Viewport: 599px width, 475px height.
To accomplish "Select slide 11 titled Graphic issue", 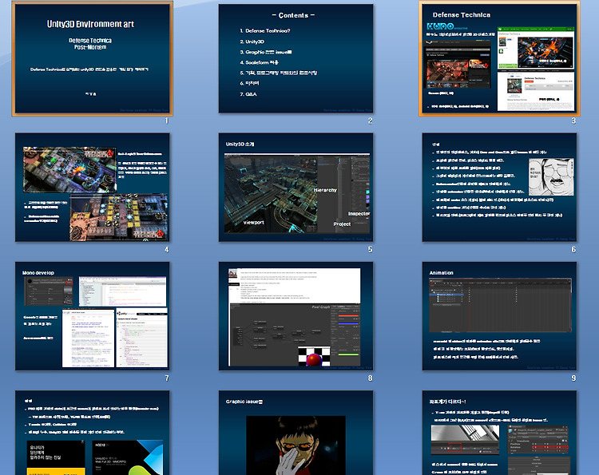I will (296, 433).
